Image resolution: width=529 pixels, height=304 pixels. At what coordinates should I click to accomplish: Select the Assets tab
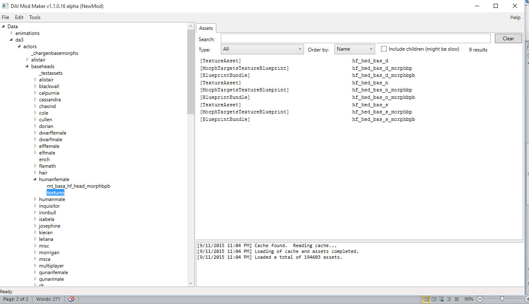click(206, 28)
